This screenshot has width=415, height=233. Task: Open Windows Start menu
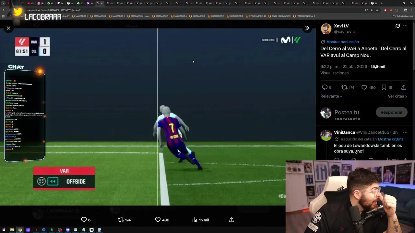pyautogui.click(x=4, y=230)
